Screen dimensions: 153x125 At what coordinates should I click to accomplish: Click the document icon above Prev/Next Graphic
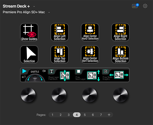[x=106, y=71]
